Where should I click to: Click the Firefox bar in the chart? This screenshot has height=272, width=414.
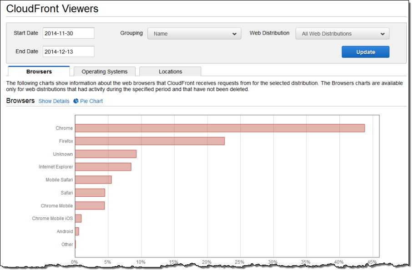[x=150, y=141]
